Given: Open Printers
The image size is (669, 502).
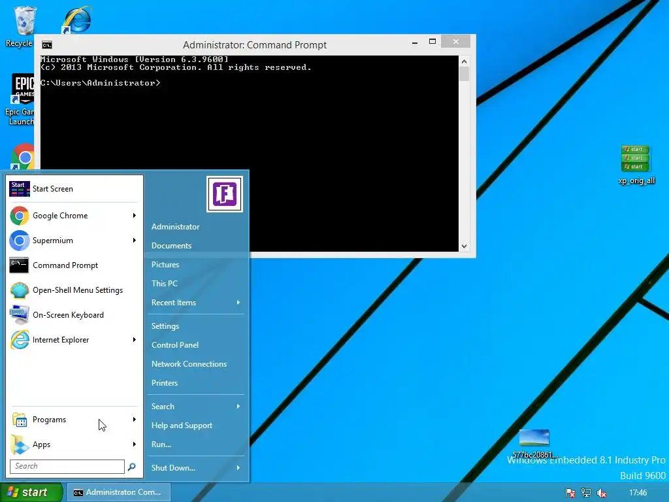Looking at the screenshot, I should point(164,383).
